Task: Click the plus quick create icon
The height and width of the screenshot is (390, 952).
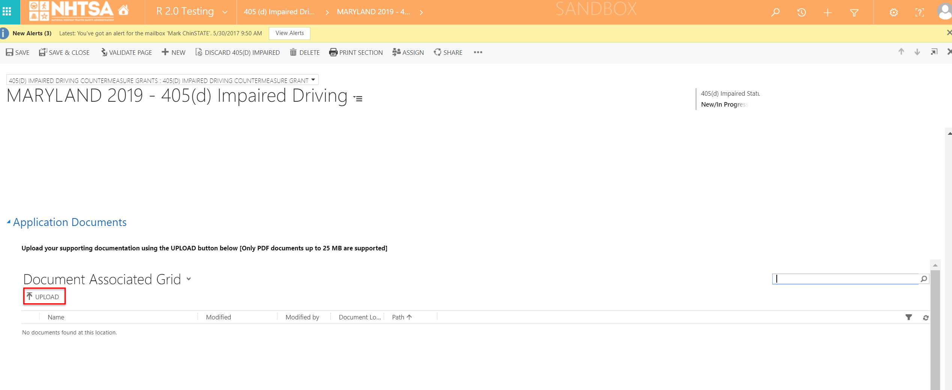Action: [827, 12]
